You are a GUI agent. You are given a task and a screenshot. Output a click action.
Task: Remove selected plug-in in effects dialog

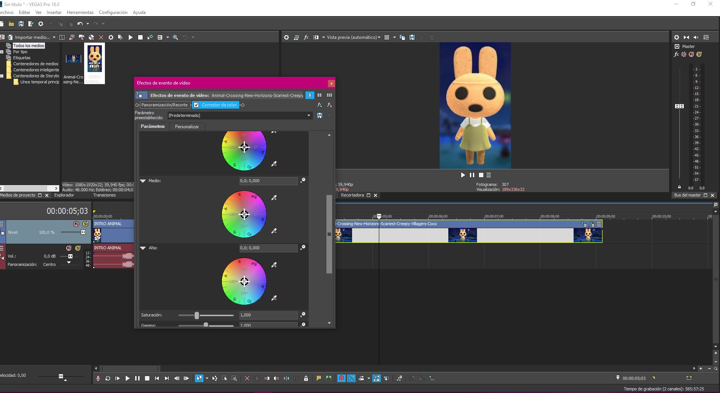[329, 105]
